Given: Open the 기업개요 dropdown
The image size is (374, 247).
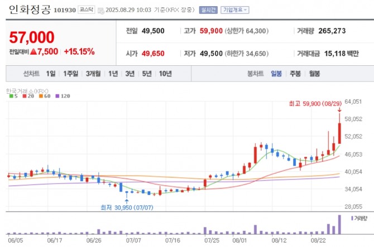Looking at the screenshot, I should coord(234,10).
